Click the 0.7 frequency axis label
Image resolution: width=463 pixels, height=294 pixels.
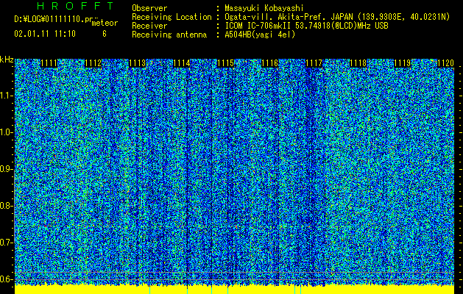[6, 243]
